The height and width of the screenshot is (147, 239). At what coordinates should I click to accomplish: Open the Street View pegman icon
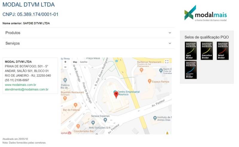point(167,133)
